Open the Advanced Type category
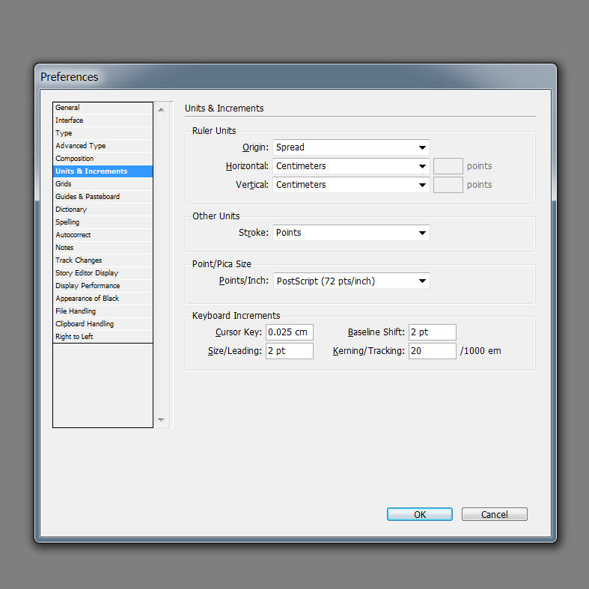Screen dimensions: 589x589 click(x=103, y=146)
